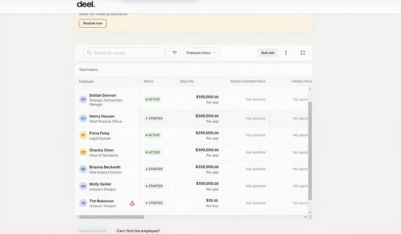
Task: Click the Approve Payroll button
Action: pyautogui.click(x=93, y=231)
